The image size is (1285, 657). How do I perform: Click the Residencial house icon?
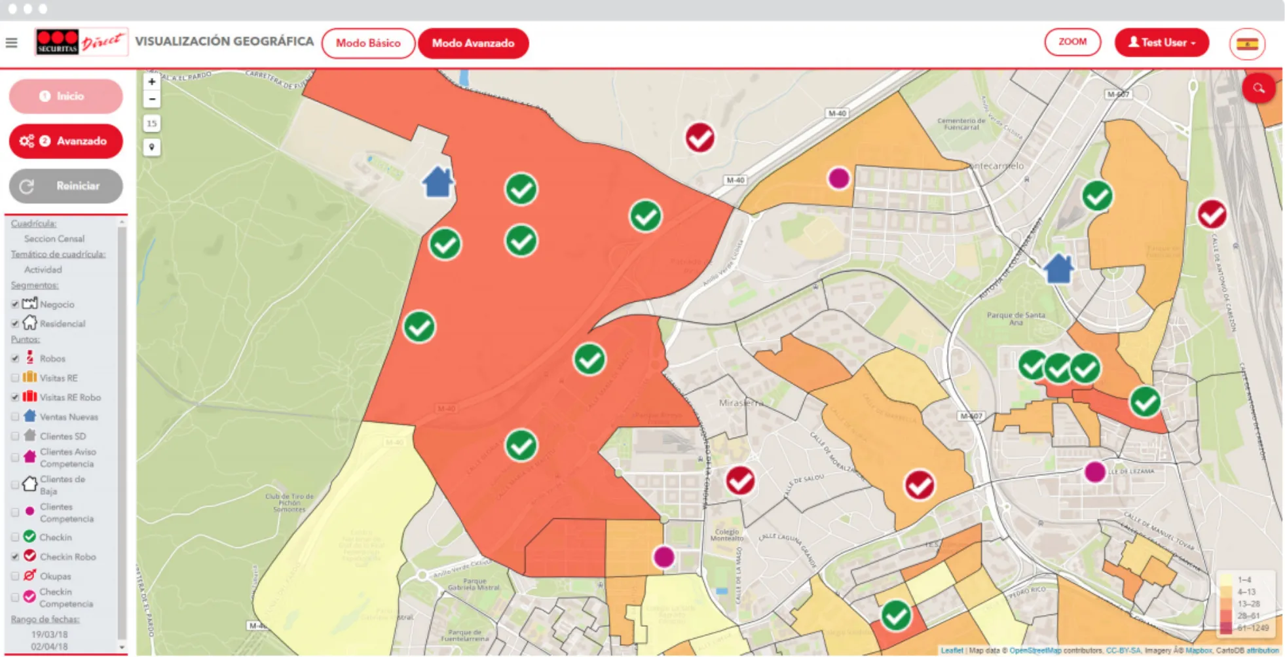coord(29,323)
